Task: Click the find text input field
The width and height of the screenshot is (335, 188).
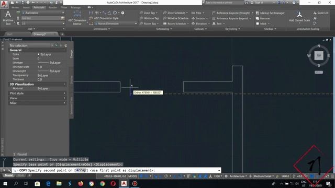Action: pyautogui.click(x=41, y=18)
